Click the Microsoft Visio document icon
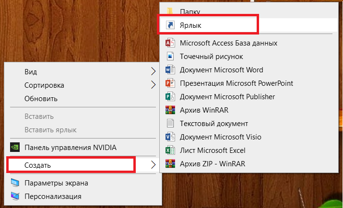 tap(170, 137)
